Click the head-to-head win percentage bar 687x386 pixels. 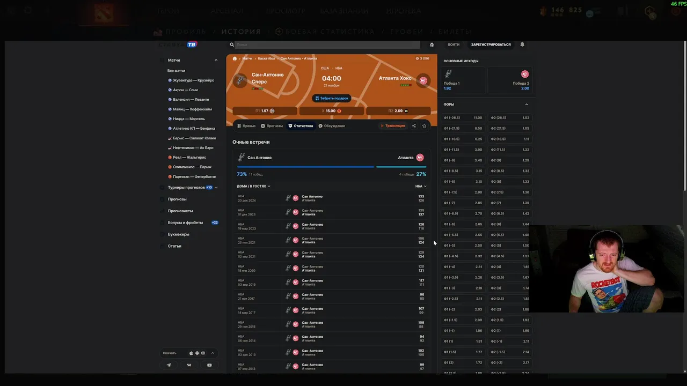[x=332, y=167]
